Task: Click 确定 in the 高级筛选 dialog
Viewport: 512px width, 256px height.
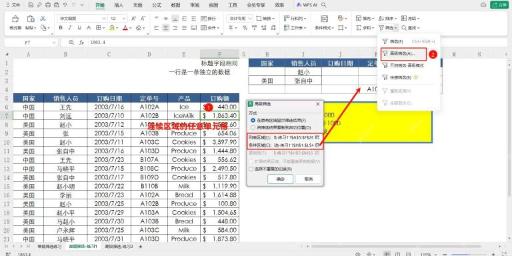Action: tap(280, 179)
